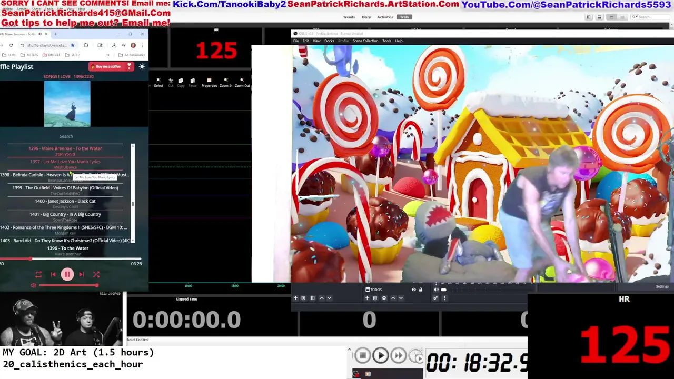Toggle visibility eye of TODOS source
This screenshot has height=379, width=674.
coord(413,290)
